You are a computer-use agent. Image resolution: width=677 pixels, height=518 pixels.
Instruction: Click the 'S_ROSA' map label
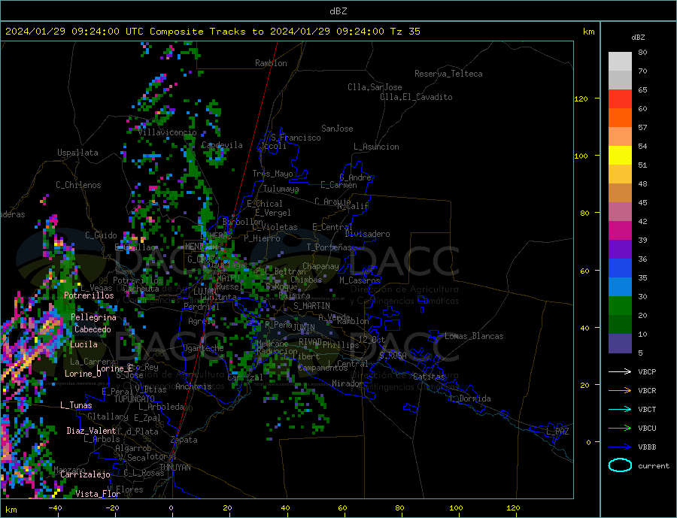tap(393, 356)
